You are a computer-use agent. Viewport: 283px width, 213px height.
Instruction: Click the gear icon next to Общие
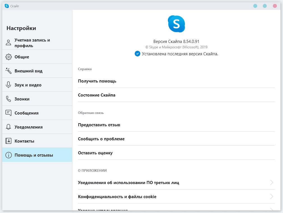click(x=8, y=57)
